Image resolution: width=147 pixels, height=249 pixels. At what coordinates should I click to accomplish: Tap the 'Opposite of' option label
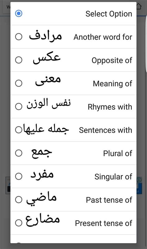112,60
